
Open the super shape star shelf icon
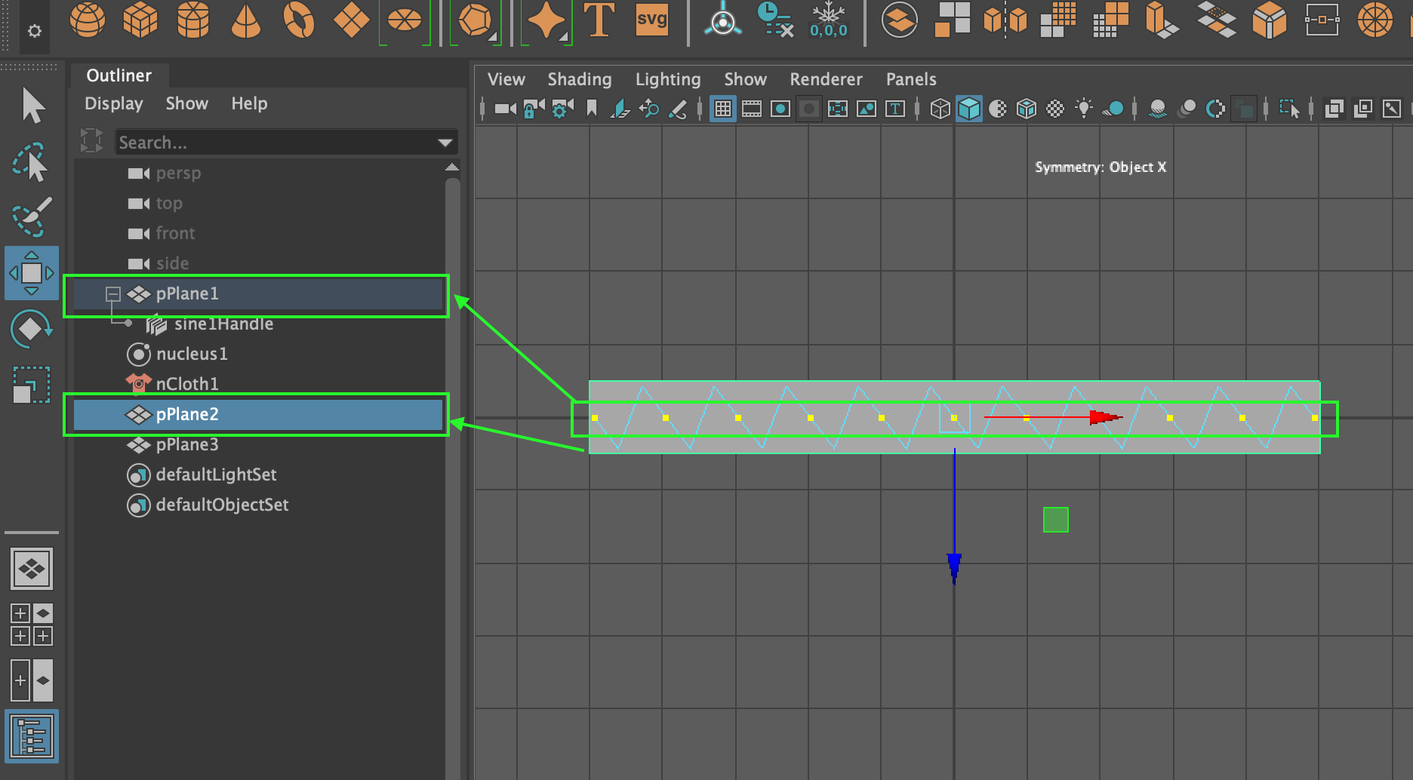546,21
